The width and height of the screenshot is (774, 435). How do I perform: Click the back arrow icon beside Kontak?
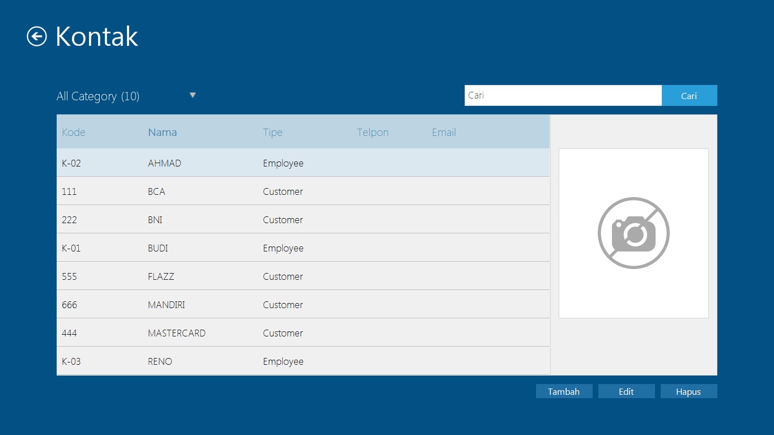tap(37, 37)
